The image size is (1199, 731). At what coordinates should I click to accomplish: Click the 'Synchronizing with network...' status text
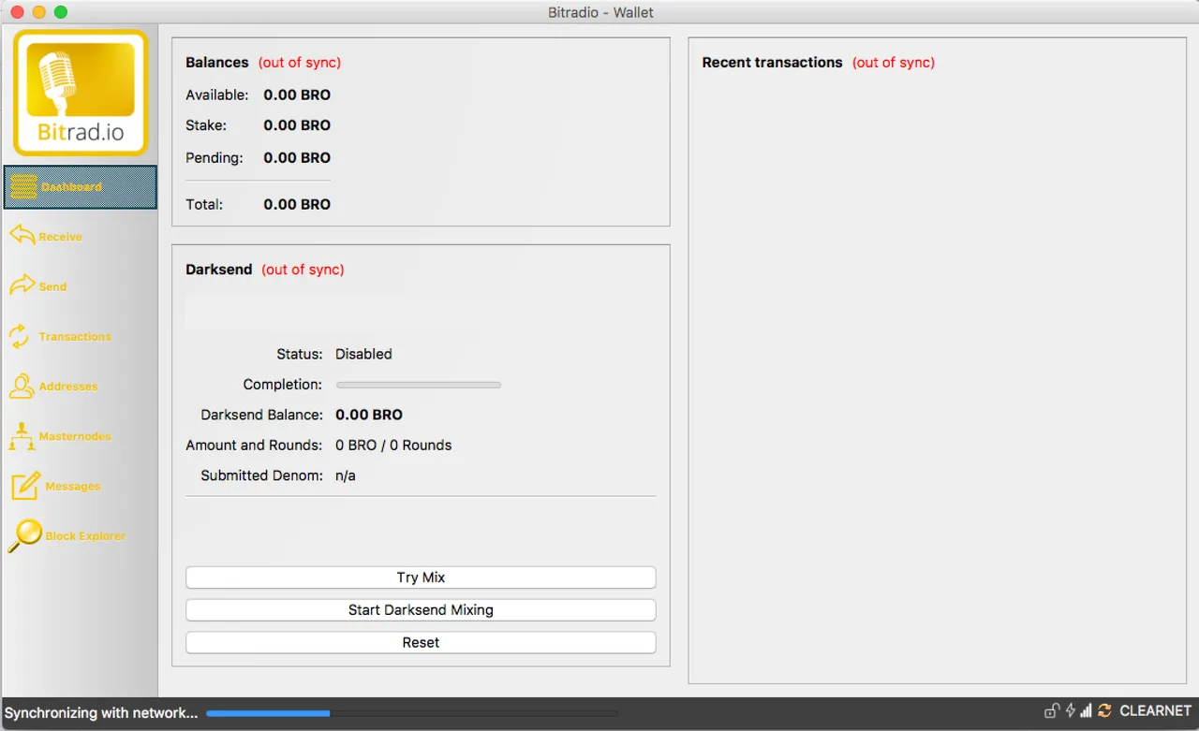coord(101,713)
